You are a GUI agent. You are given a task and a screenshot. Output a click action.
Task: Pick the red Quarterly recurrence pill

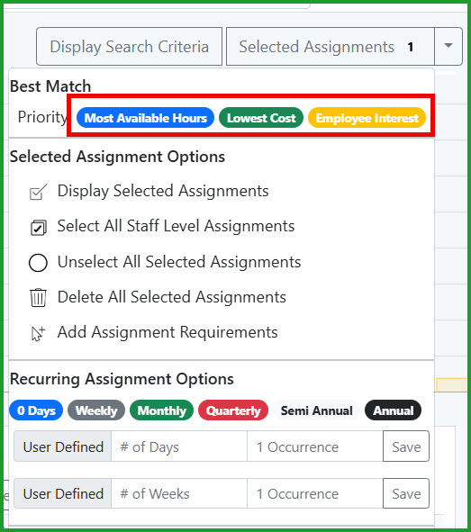click(x=233, y=410)
